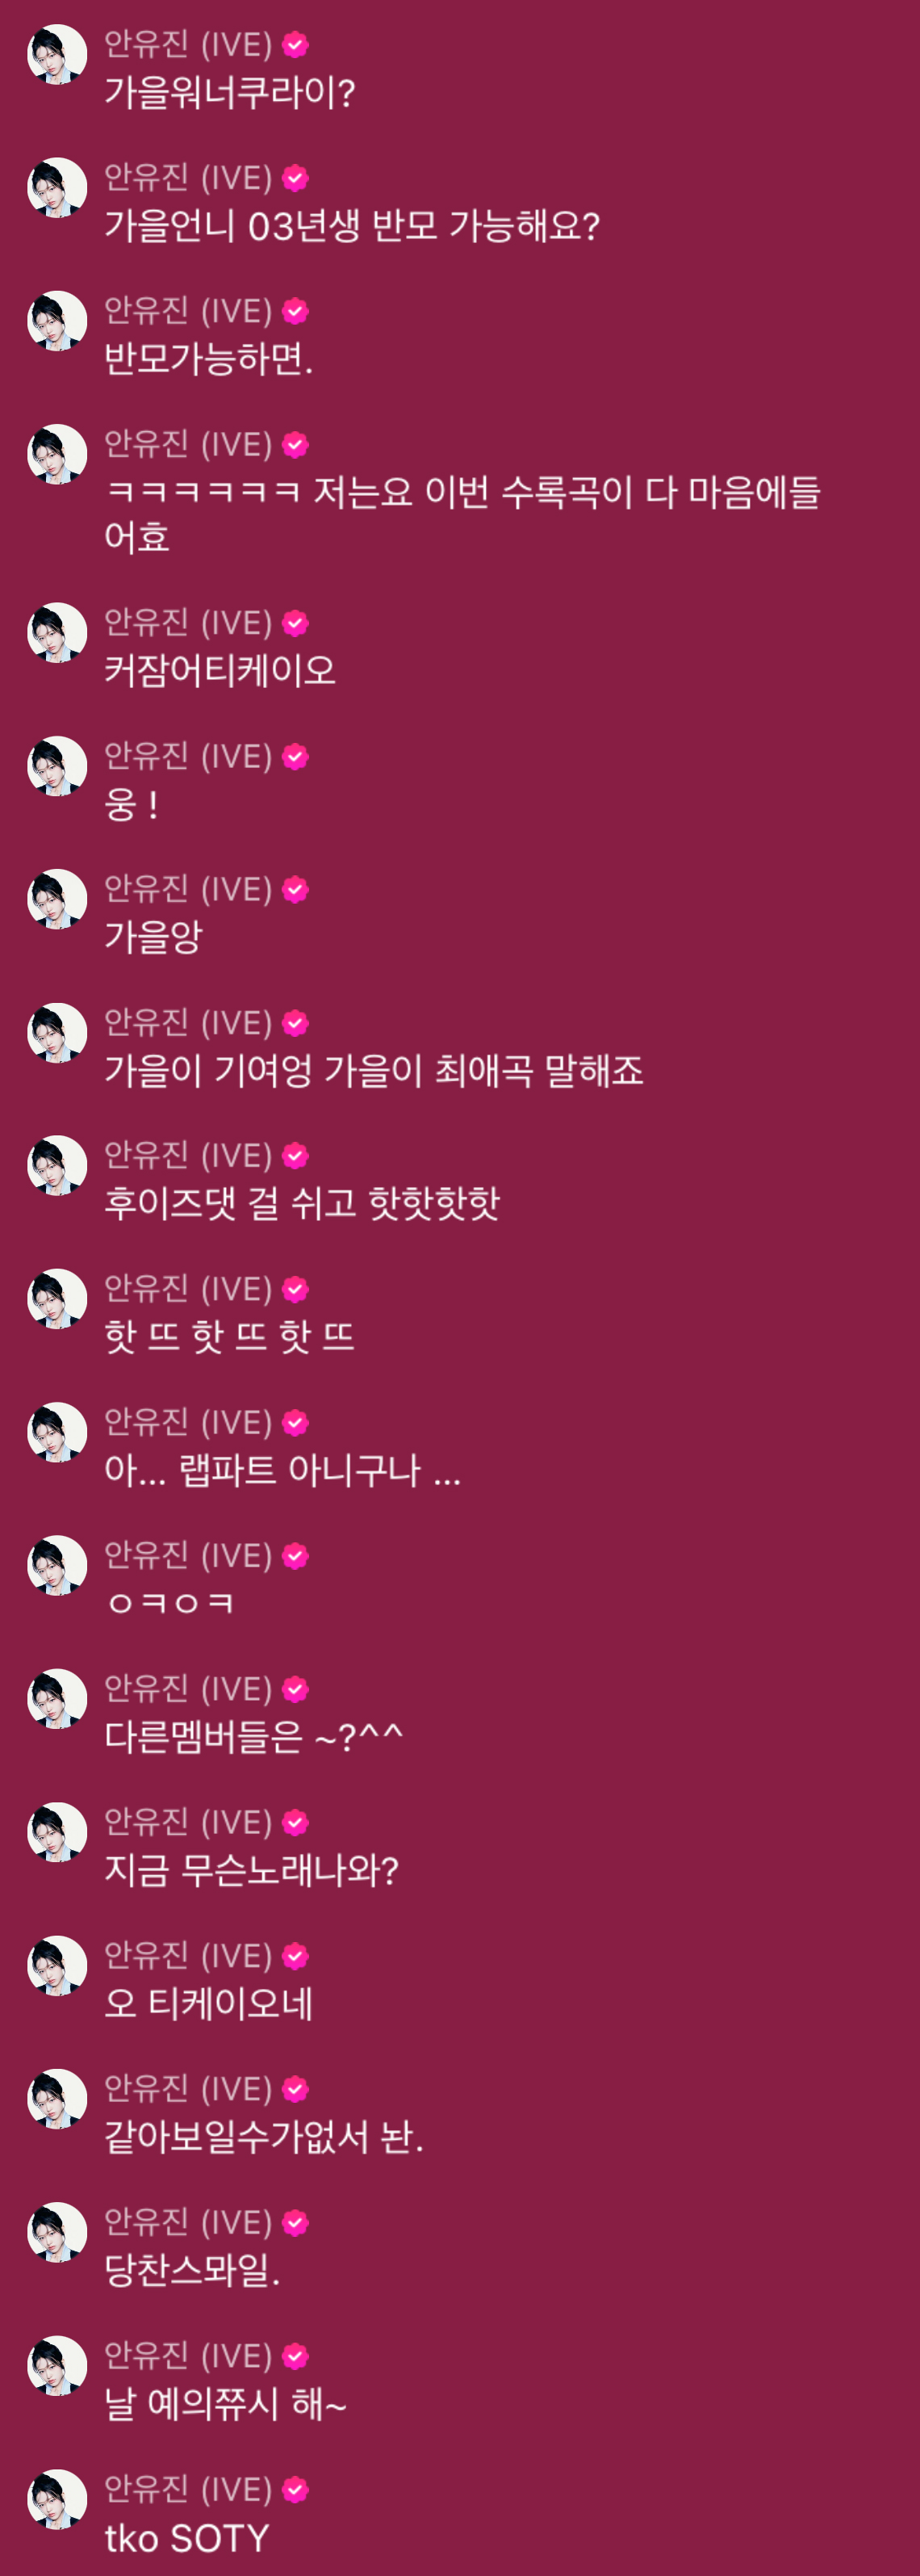Image resolution: width=920 pixels, height=2576 pixels.
Task: Open the avatar beside the 웅 ! message
Action: 57,766
